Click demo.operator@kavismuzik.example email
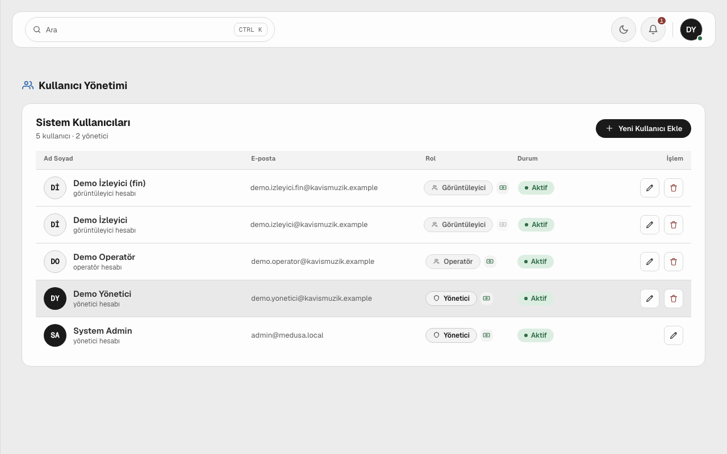Viewport: 727px width, 454px height. [x=313, y=262]
